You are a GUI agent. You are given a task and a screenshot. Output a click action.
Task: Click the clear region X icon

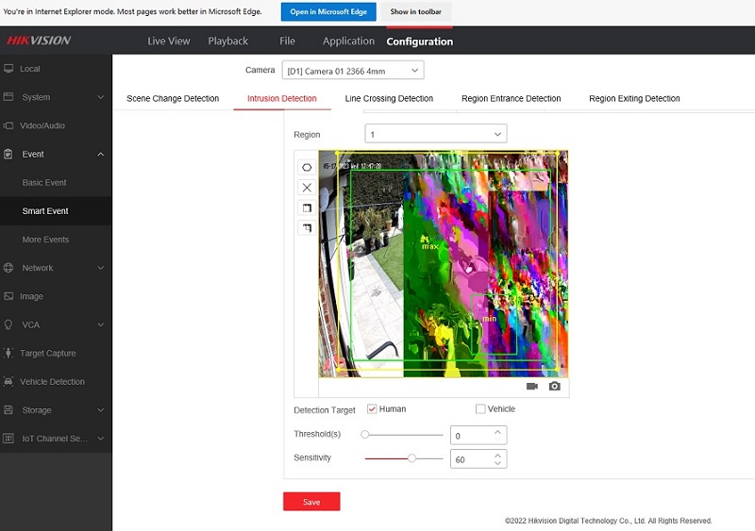pyautogui.click(x=307, y=188)
